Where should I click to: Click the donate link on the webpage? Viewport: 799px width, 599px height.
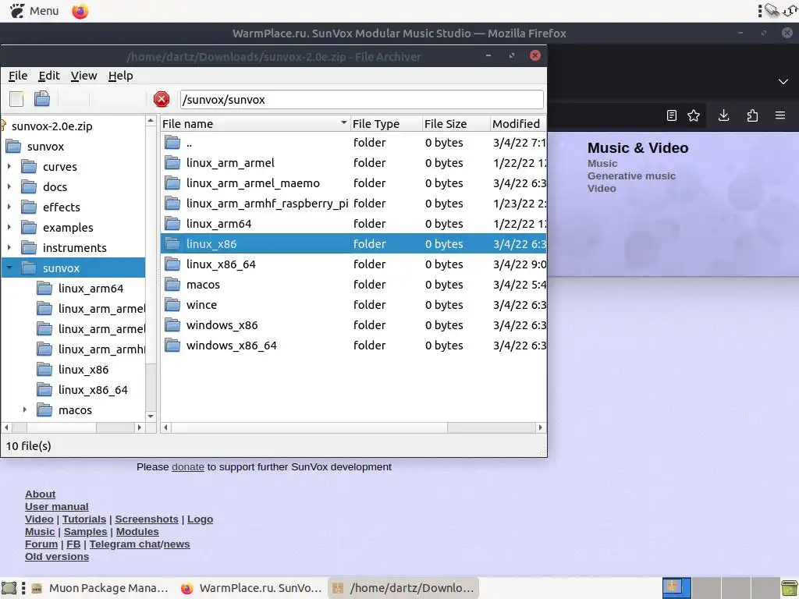click(188, 466)
